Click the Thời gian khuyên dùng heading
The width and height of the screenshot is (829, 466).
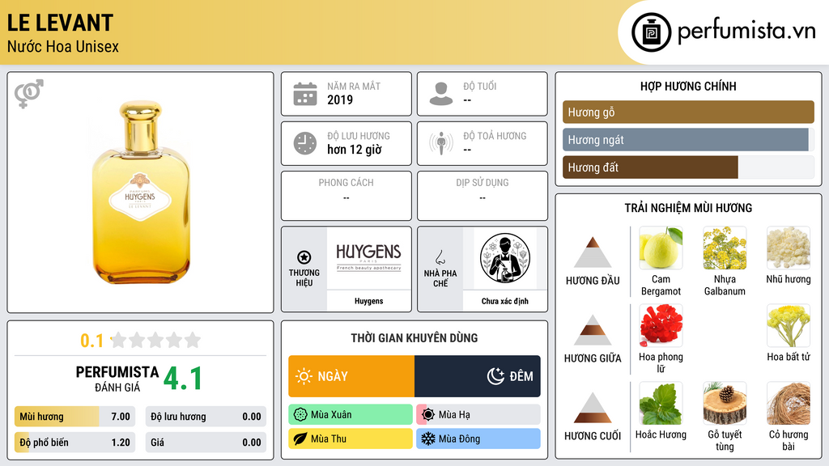tap(414, 337)
